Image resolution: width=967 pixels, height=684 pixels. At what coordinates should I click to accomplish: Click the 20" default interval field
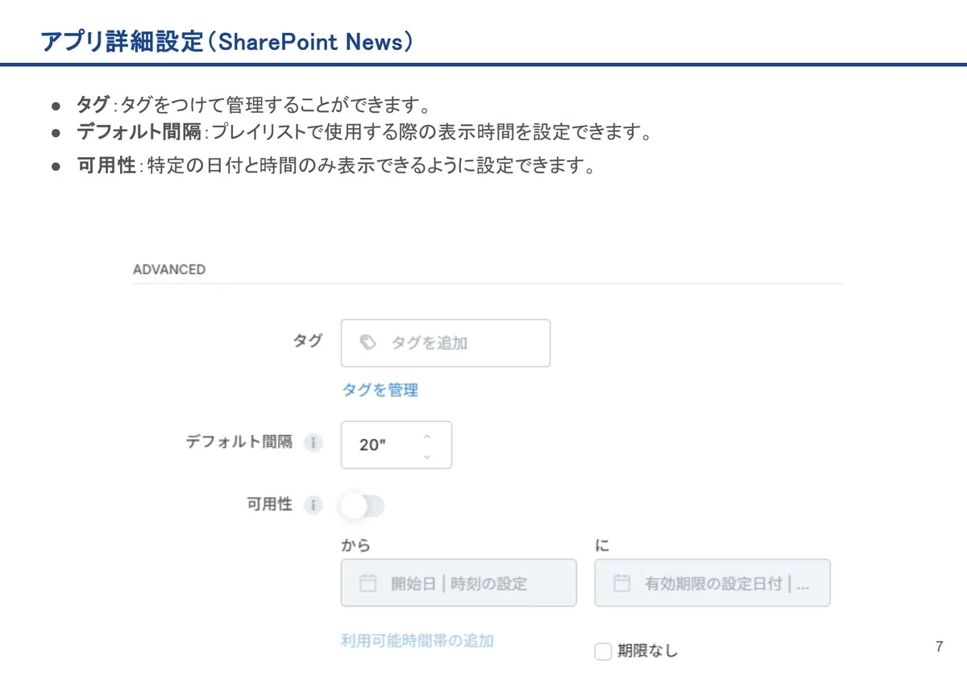click(396, 445)
